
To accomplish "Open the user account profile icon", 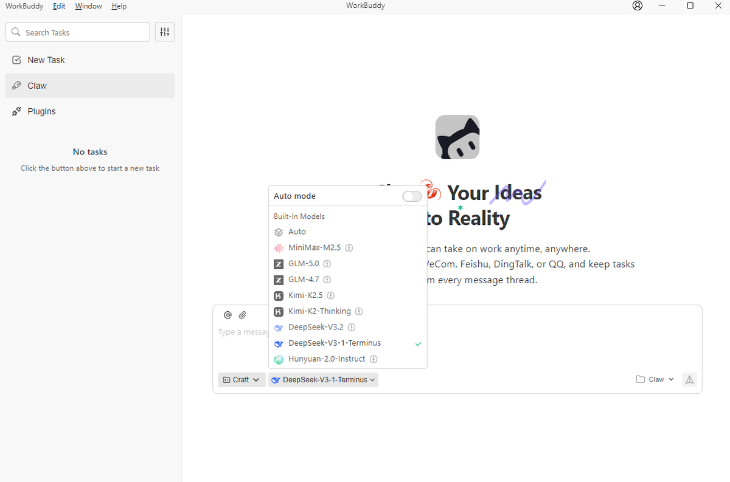I will 638,6.
